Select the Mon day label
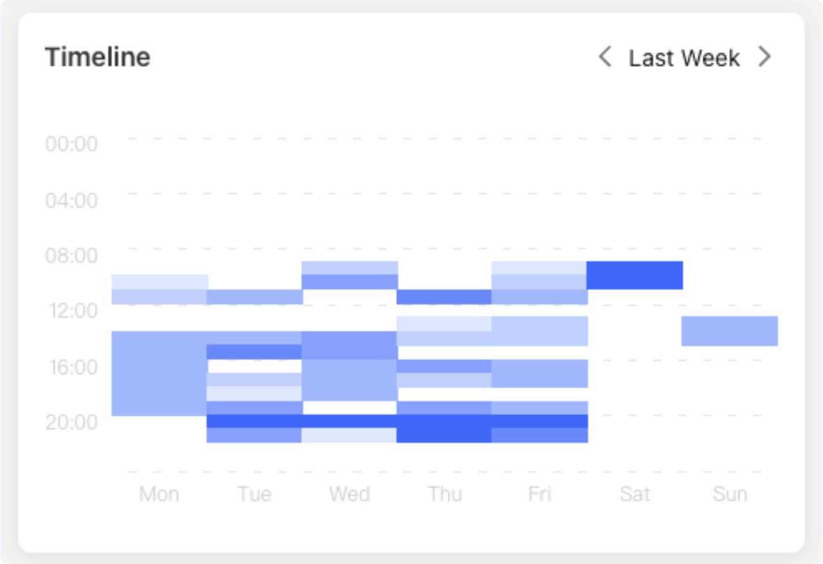 click(159, 494)
